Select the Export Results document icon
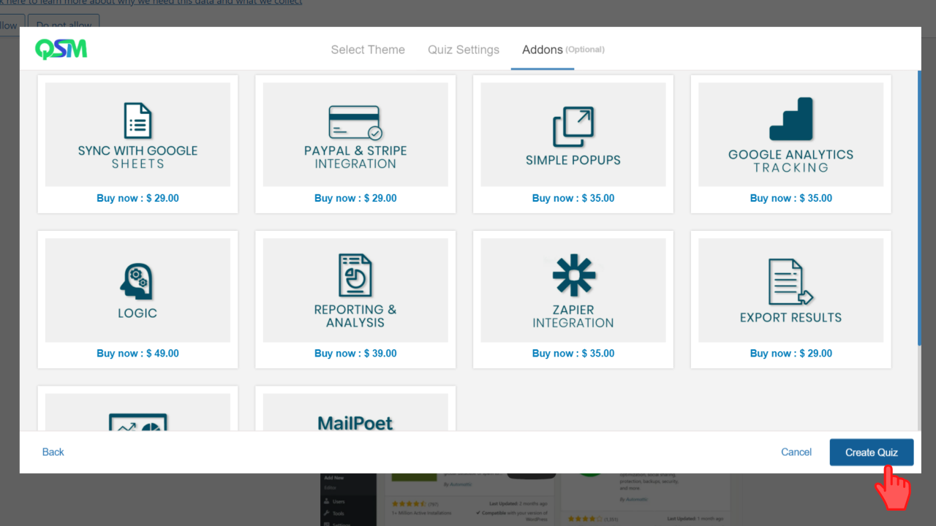This screenshot has width=936, height=526. 790,282
